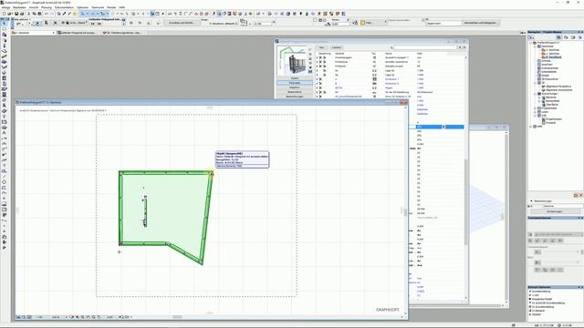Open the dropdown in highlighted parameter row
This screenshot has width=584, height=328.
(443, 128)
